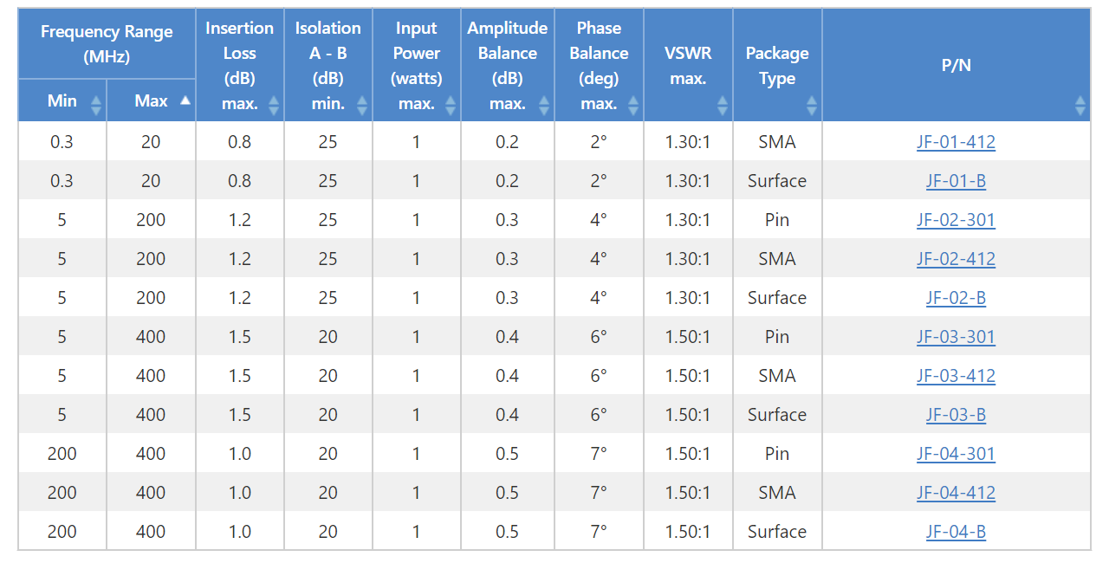Viewport: 1109px width, 563px height.
Task: Open part number JF-01-412 link
Action: point(956,142)
